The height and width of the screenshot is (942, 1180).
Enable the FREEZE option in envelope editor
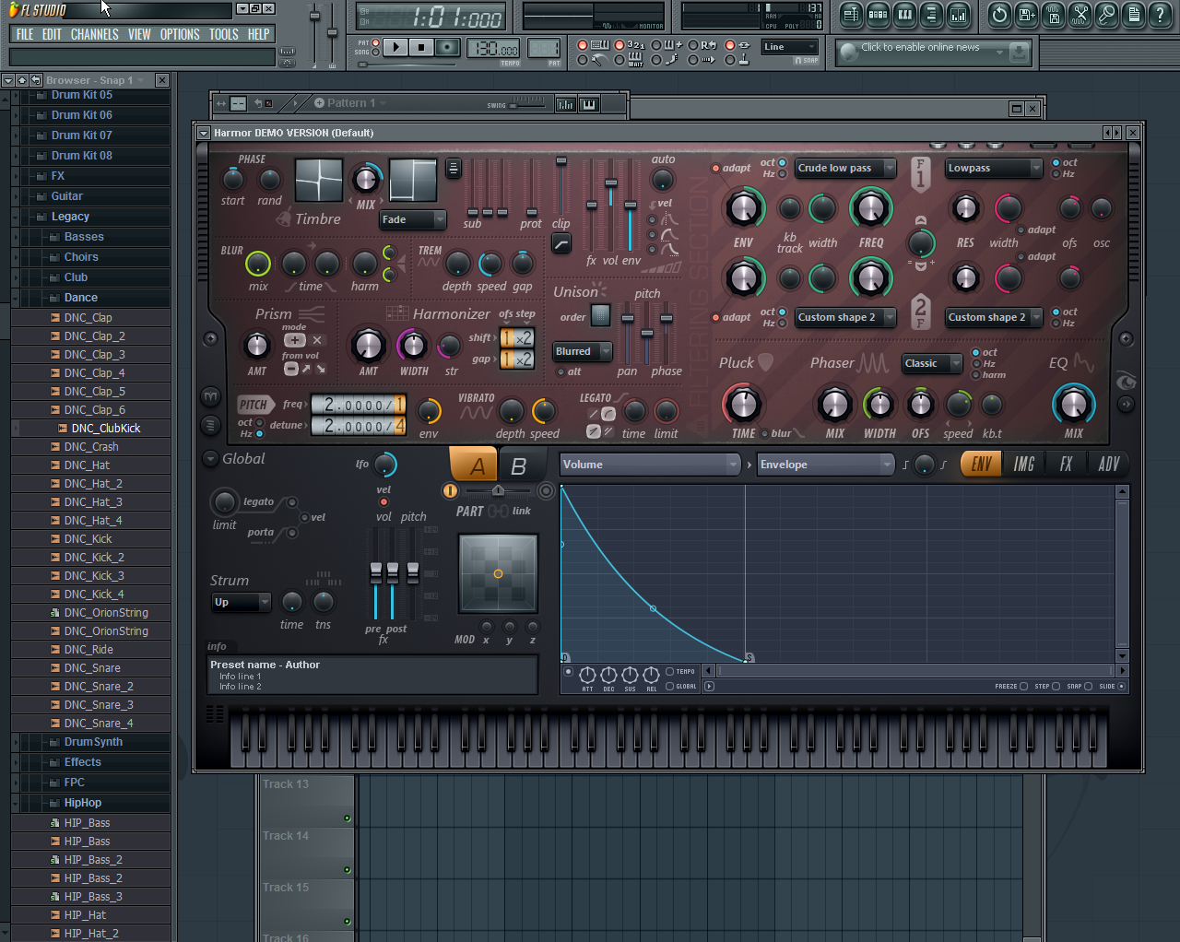click(1023, 687)
